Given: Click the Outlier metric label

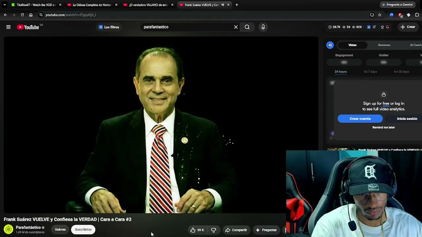Looking at the screenshot, I should pos(383,55).
